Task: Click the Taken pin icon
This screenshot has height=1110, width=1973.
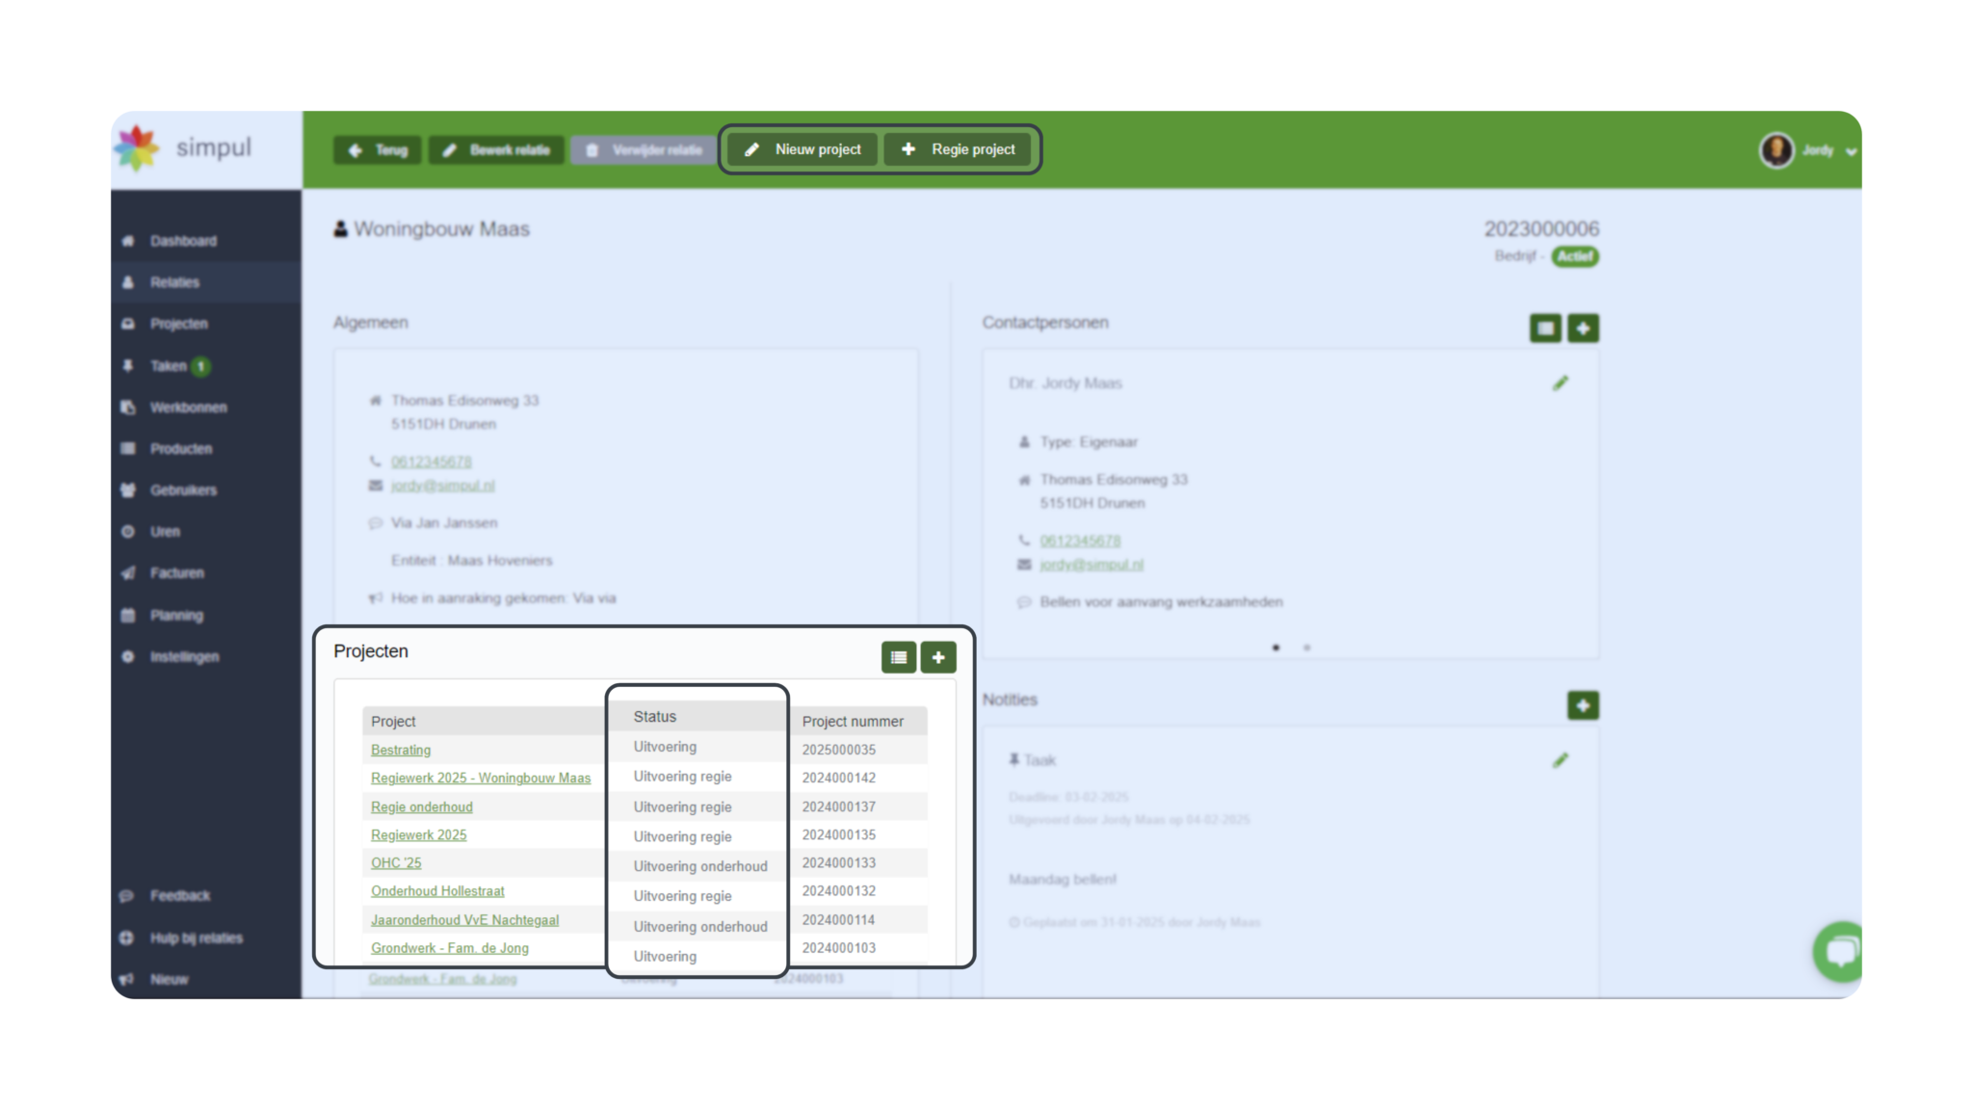Action: click(x=128, y=366)
